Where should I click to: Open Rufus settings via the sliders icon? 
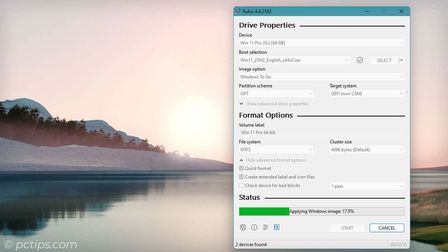coord(265,227)
